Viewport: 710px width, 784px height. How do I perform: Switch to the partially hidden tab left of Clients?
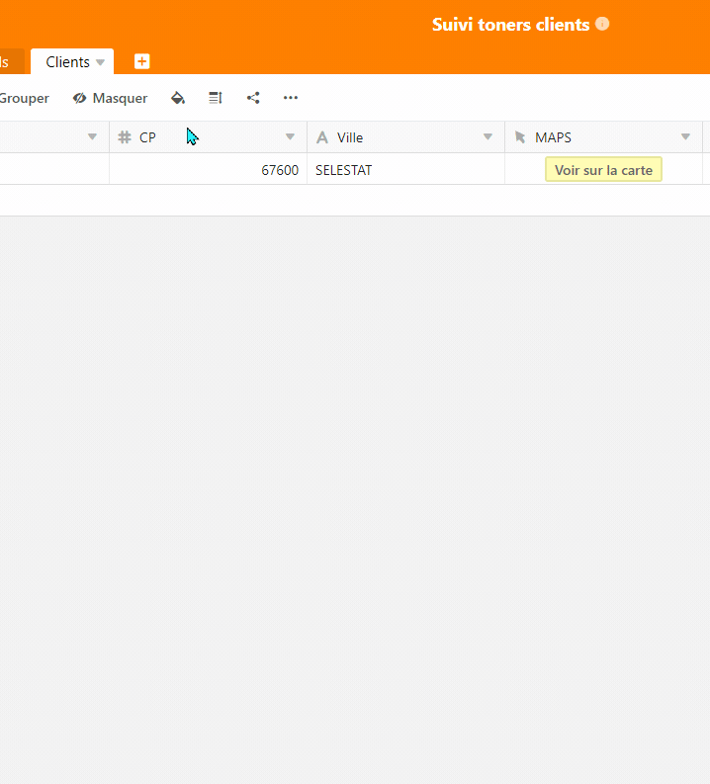(x=8, y=62)
